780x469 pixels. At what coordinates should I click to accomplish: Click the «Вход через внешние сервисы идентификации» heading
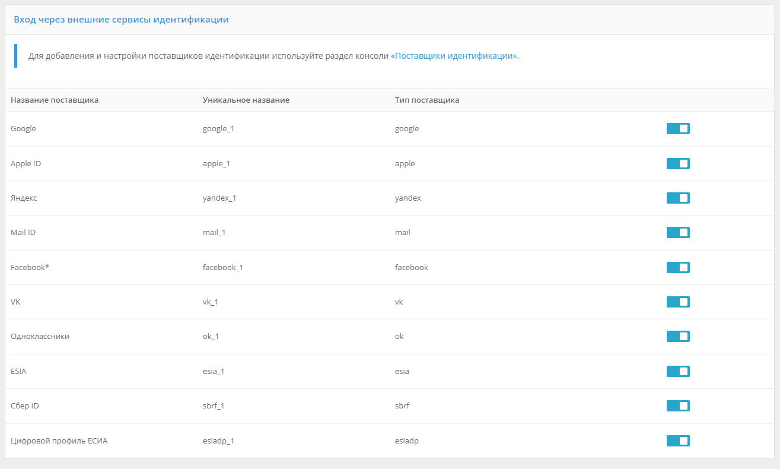[121, 20]
